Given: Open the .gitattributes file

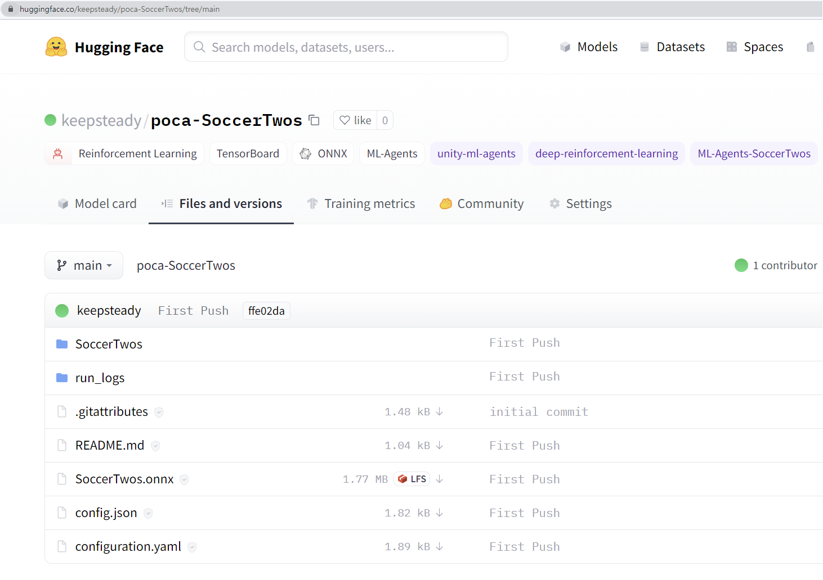Looking at the screenshot, I should 111,411.
